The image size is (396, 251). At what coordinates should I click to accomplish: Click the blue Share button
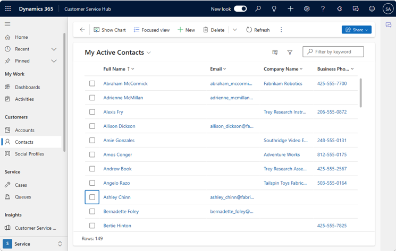point(356,30)
